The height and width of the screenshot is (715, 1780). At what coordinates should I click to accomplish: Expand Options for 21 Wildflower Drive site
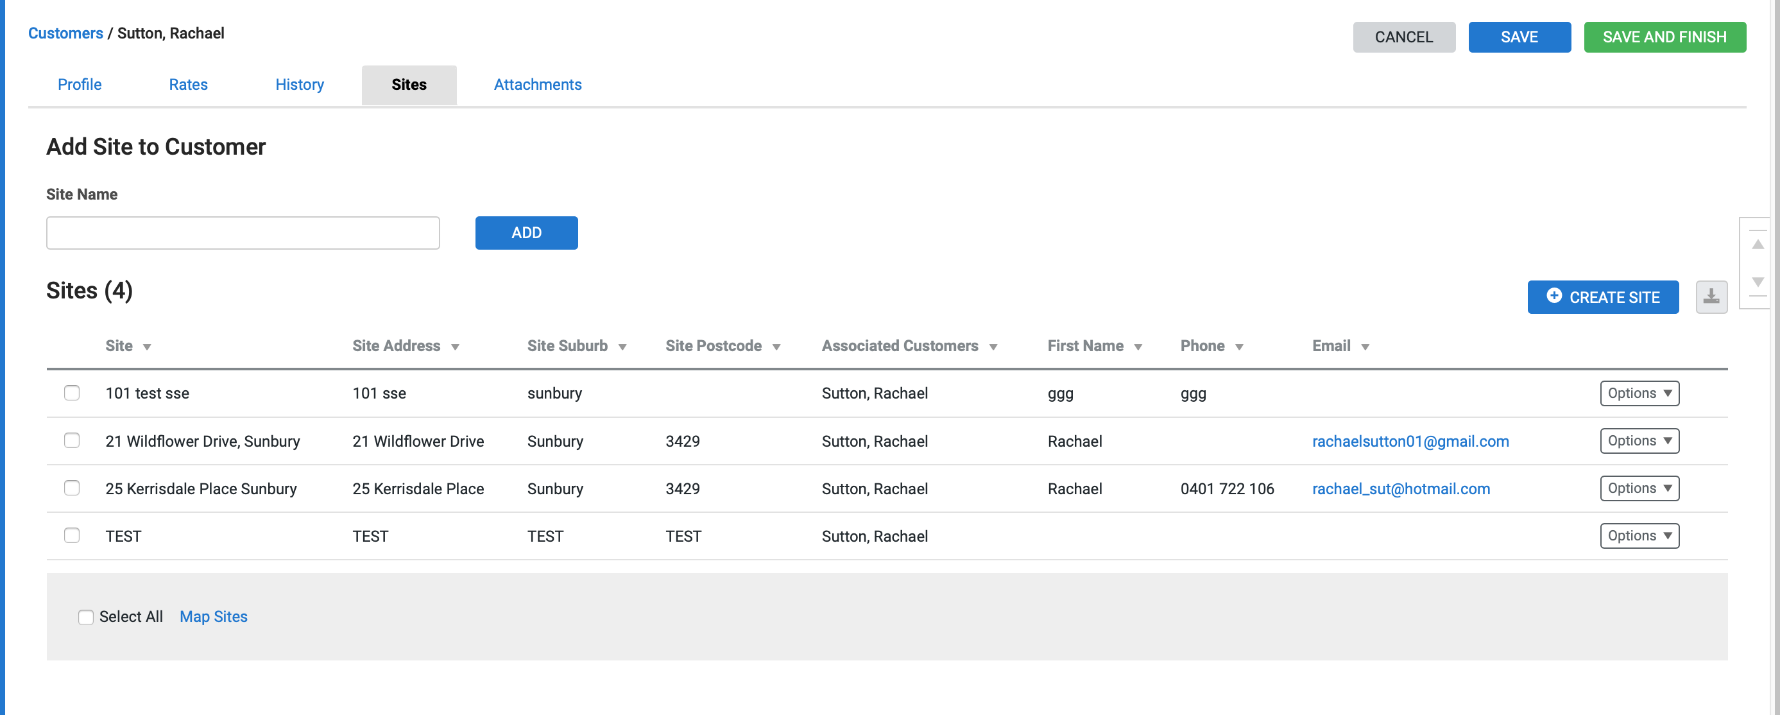click(1639, 440)
